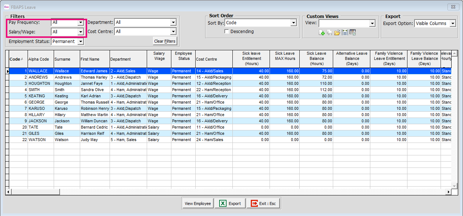Open the Pay Frequency dropdown

coord(82,22)
